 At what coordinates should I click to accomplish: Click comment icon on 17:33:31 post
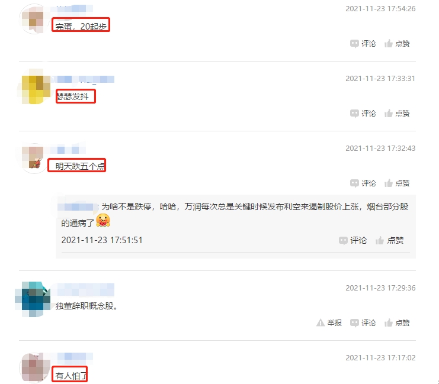[354, 114]
